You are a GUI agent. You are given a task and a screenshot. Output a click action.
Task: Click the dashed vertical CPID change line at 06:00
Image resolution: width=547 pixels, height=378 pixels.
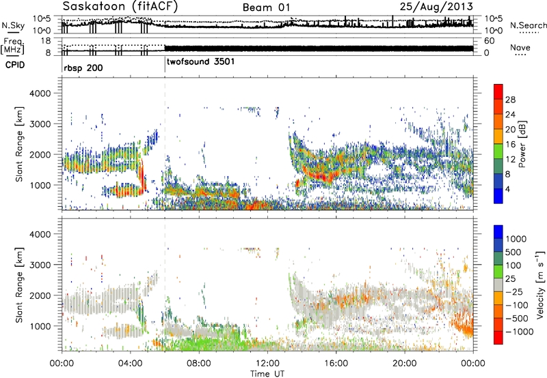165,144
